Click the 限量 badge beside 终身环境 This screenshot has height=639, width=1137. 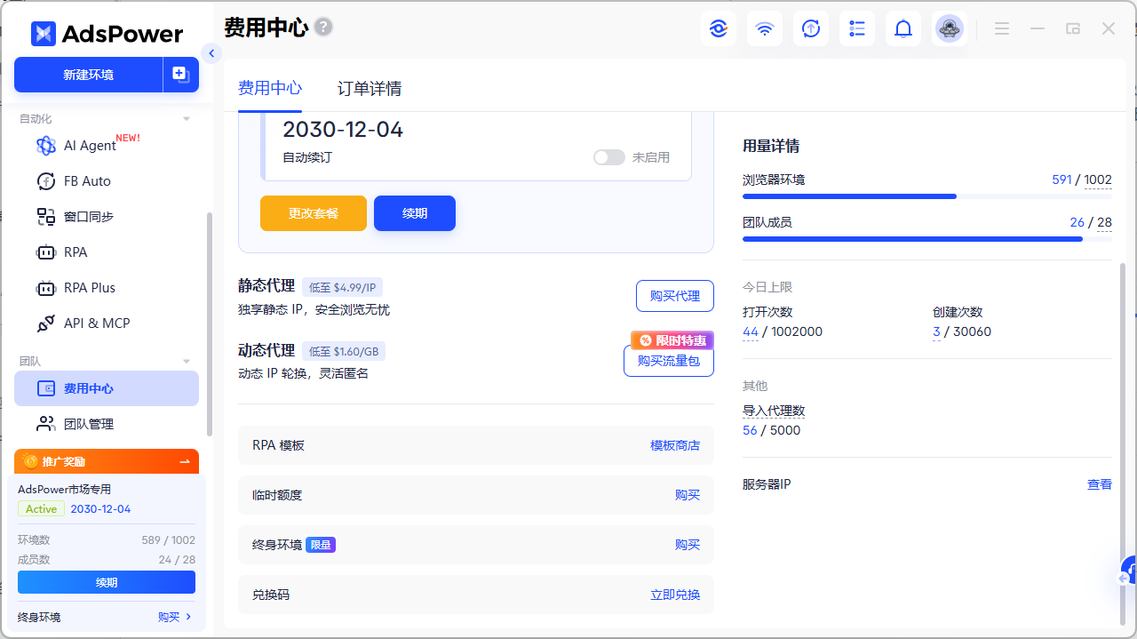click(x=321, y=545)
